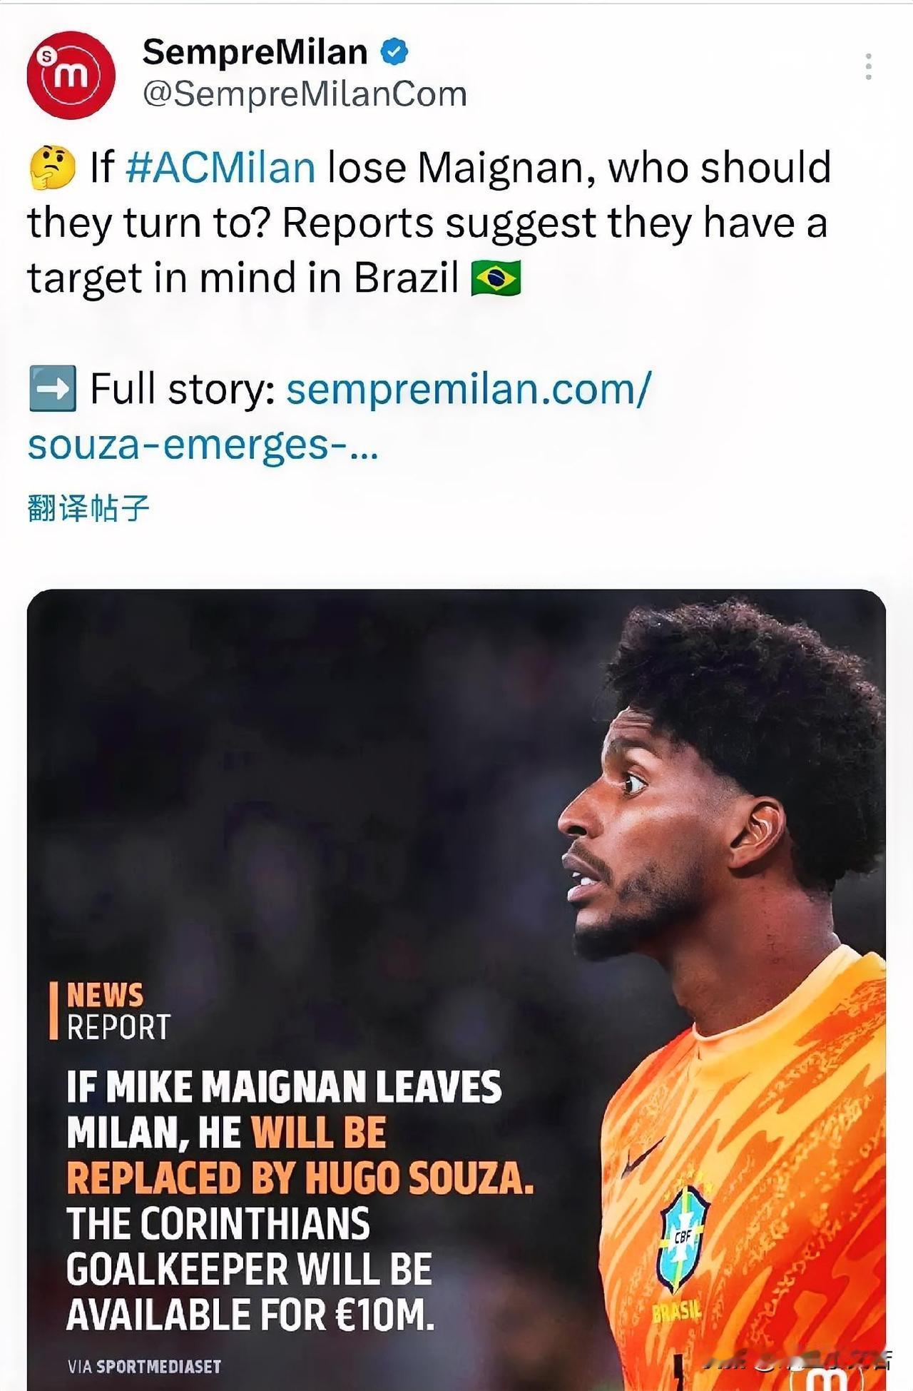
Task: Open the @SempreMilanCom handle
Action: tap(305, 94)
